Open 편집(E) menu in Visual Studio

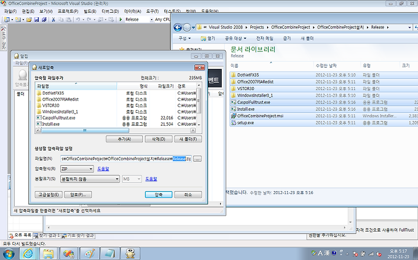[28, 11]
